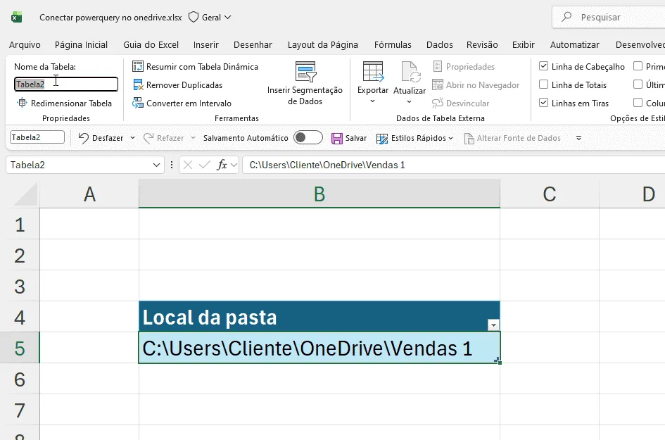Open the Layout da Página tab
Screen dimensions: 665x440
pyautogui.click(x=323, y=45)
